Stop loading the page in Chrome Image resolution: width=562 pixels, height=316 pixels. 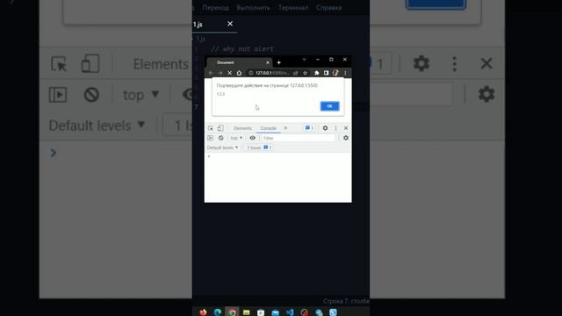[230, 73]
